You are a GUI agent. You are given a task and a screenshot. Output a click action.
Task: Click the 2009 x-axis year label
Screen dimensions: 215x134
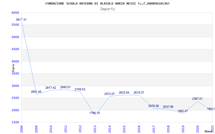point(36,129)
